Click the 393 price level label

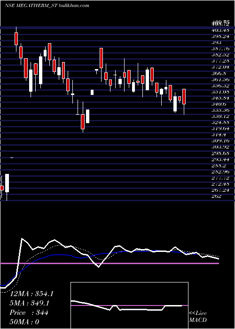click(216, 43)
